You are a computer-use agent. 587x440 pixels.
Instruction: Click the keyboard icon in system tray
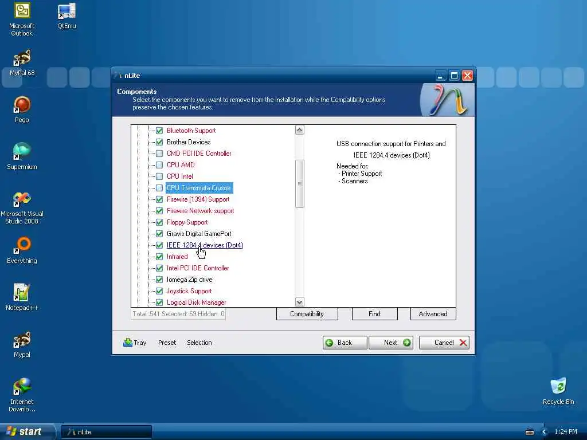[x=529, y=432]
